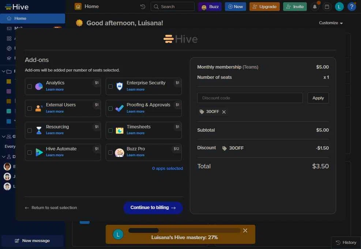Open the graduation cap icon in sidebar
Viewport: 361px width, 249px height.
9,58
